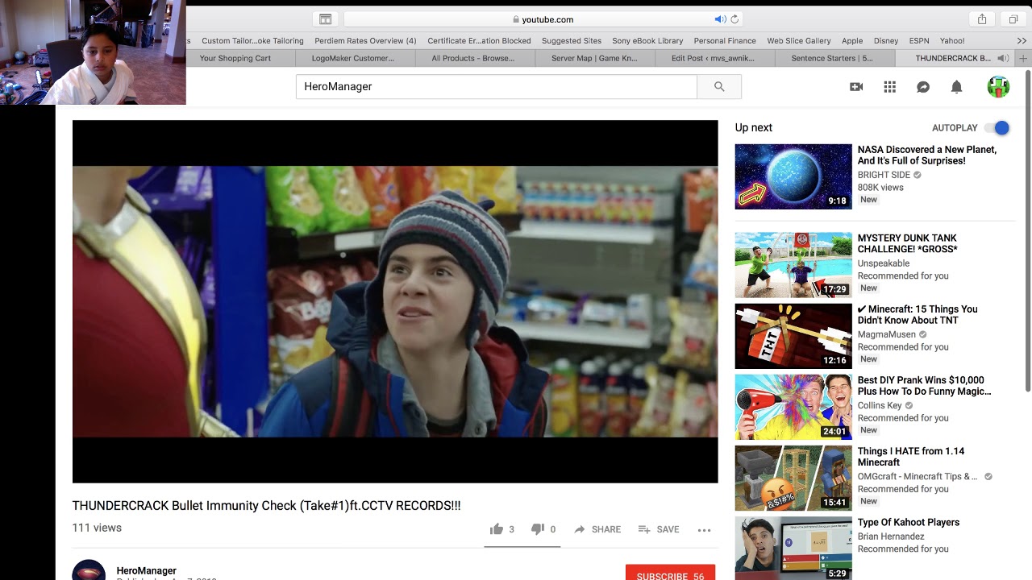Click the SHARE button below video

pyautogui.click(x=597, y=529)
